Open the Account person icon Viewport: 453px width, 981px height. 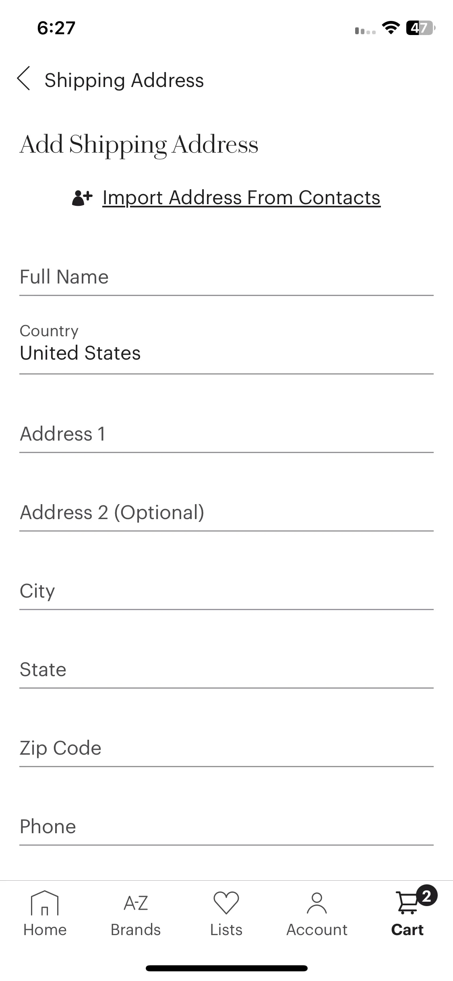click(317, 903)
